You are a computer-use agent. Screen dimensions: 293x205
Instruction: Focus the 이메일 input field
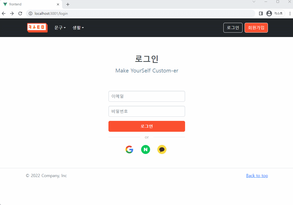147,97
